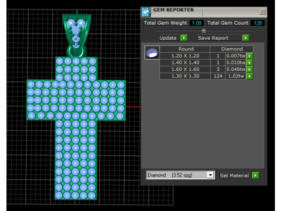Click the count cell showing 124
The image size is (282, 211).
click(218, 76)
